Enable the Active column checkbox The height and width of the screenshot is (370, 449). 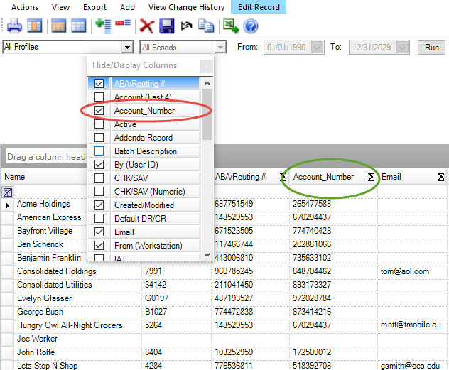pos(99,124)
